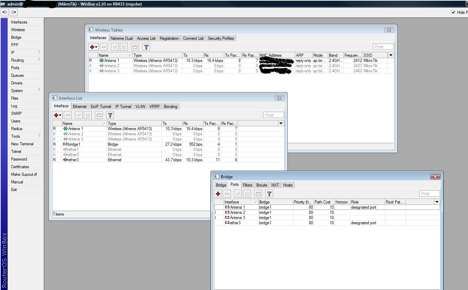Click the enable checkmark button in Interface List
The height and width of the screenshot is (290, 468).
point(79,115)
